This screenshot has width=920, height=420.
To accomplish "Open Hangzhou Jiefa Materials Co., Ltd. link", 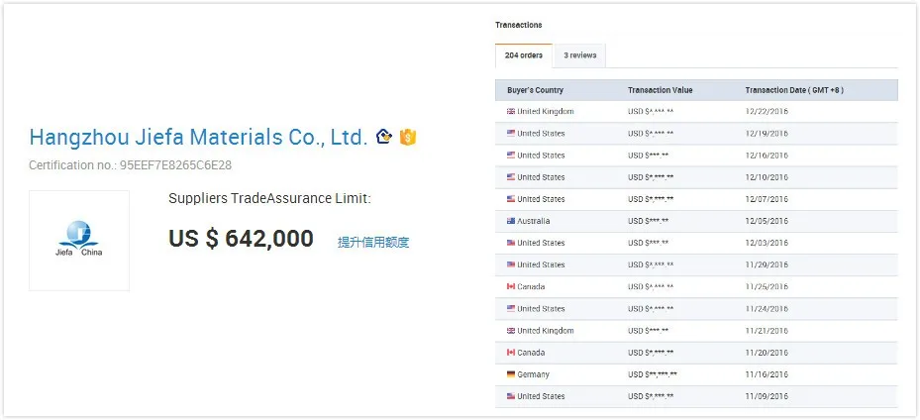I will 198,138.
